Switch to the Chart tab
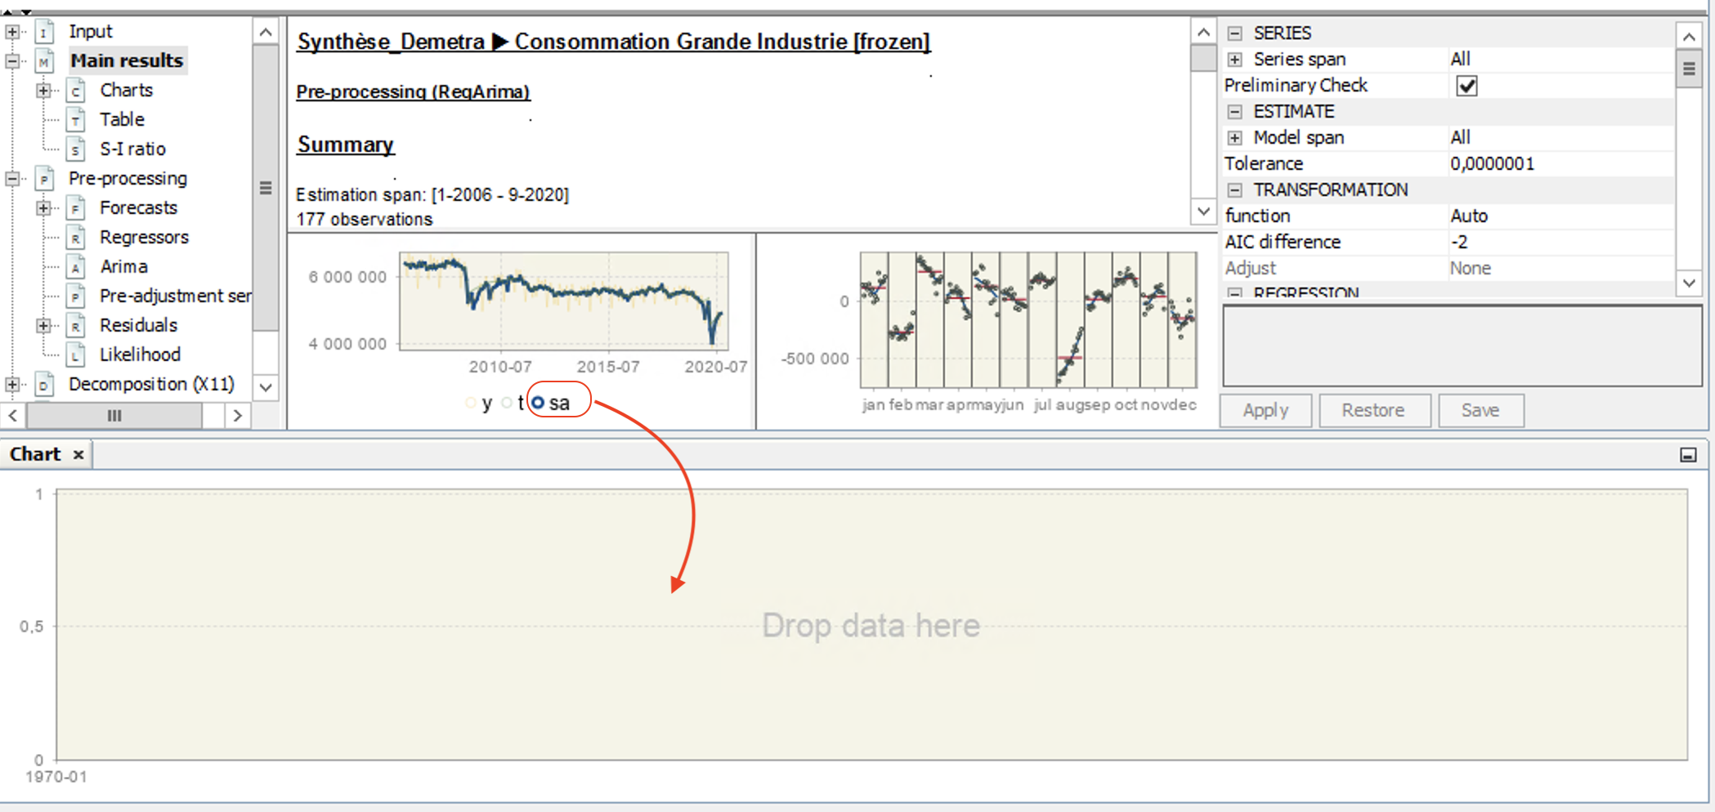The image size is (1715, 812). pos(35,454)
